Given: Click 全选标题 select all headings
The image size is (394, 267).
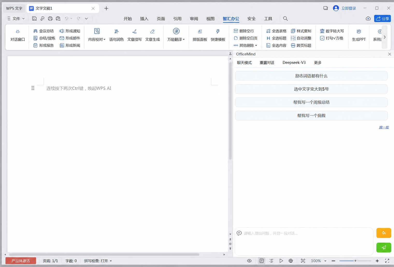Looking at the screenshot, I should point(276,38).
